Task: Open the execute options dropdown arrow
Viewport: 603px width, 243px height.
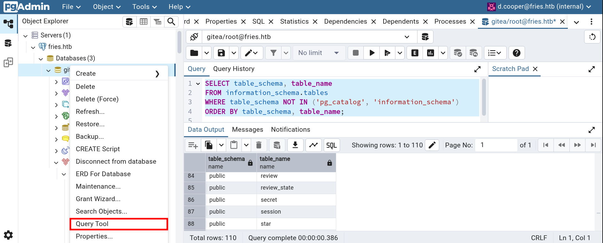Action: point(400,53)
